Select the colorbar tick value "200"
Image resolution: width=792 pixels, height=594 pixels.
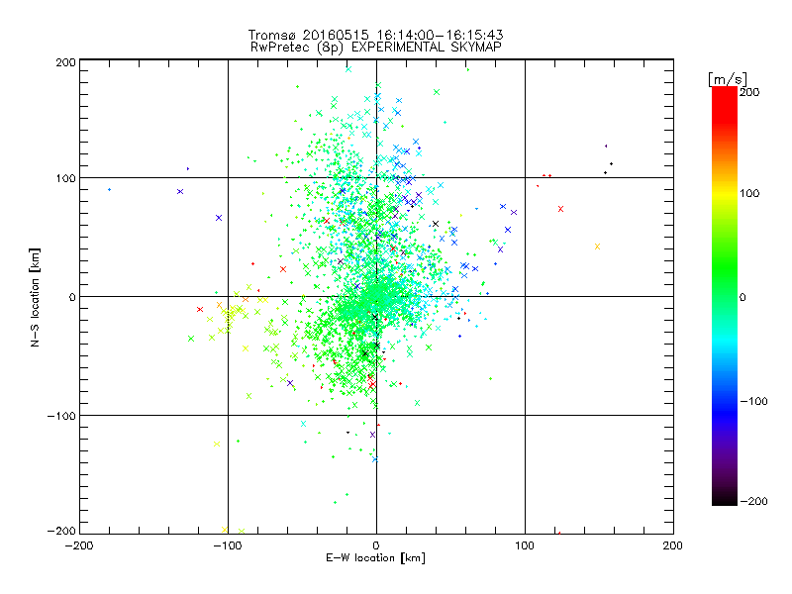pyautogui.click(x=749, y=92)
